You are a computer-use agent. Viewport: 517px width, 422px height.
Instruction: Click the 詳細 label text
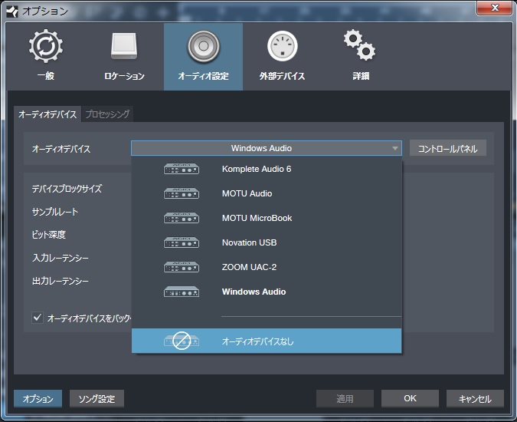click(x=361, y=76)
